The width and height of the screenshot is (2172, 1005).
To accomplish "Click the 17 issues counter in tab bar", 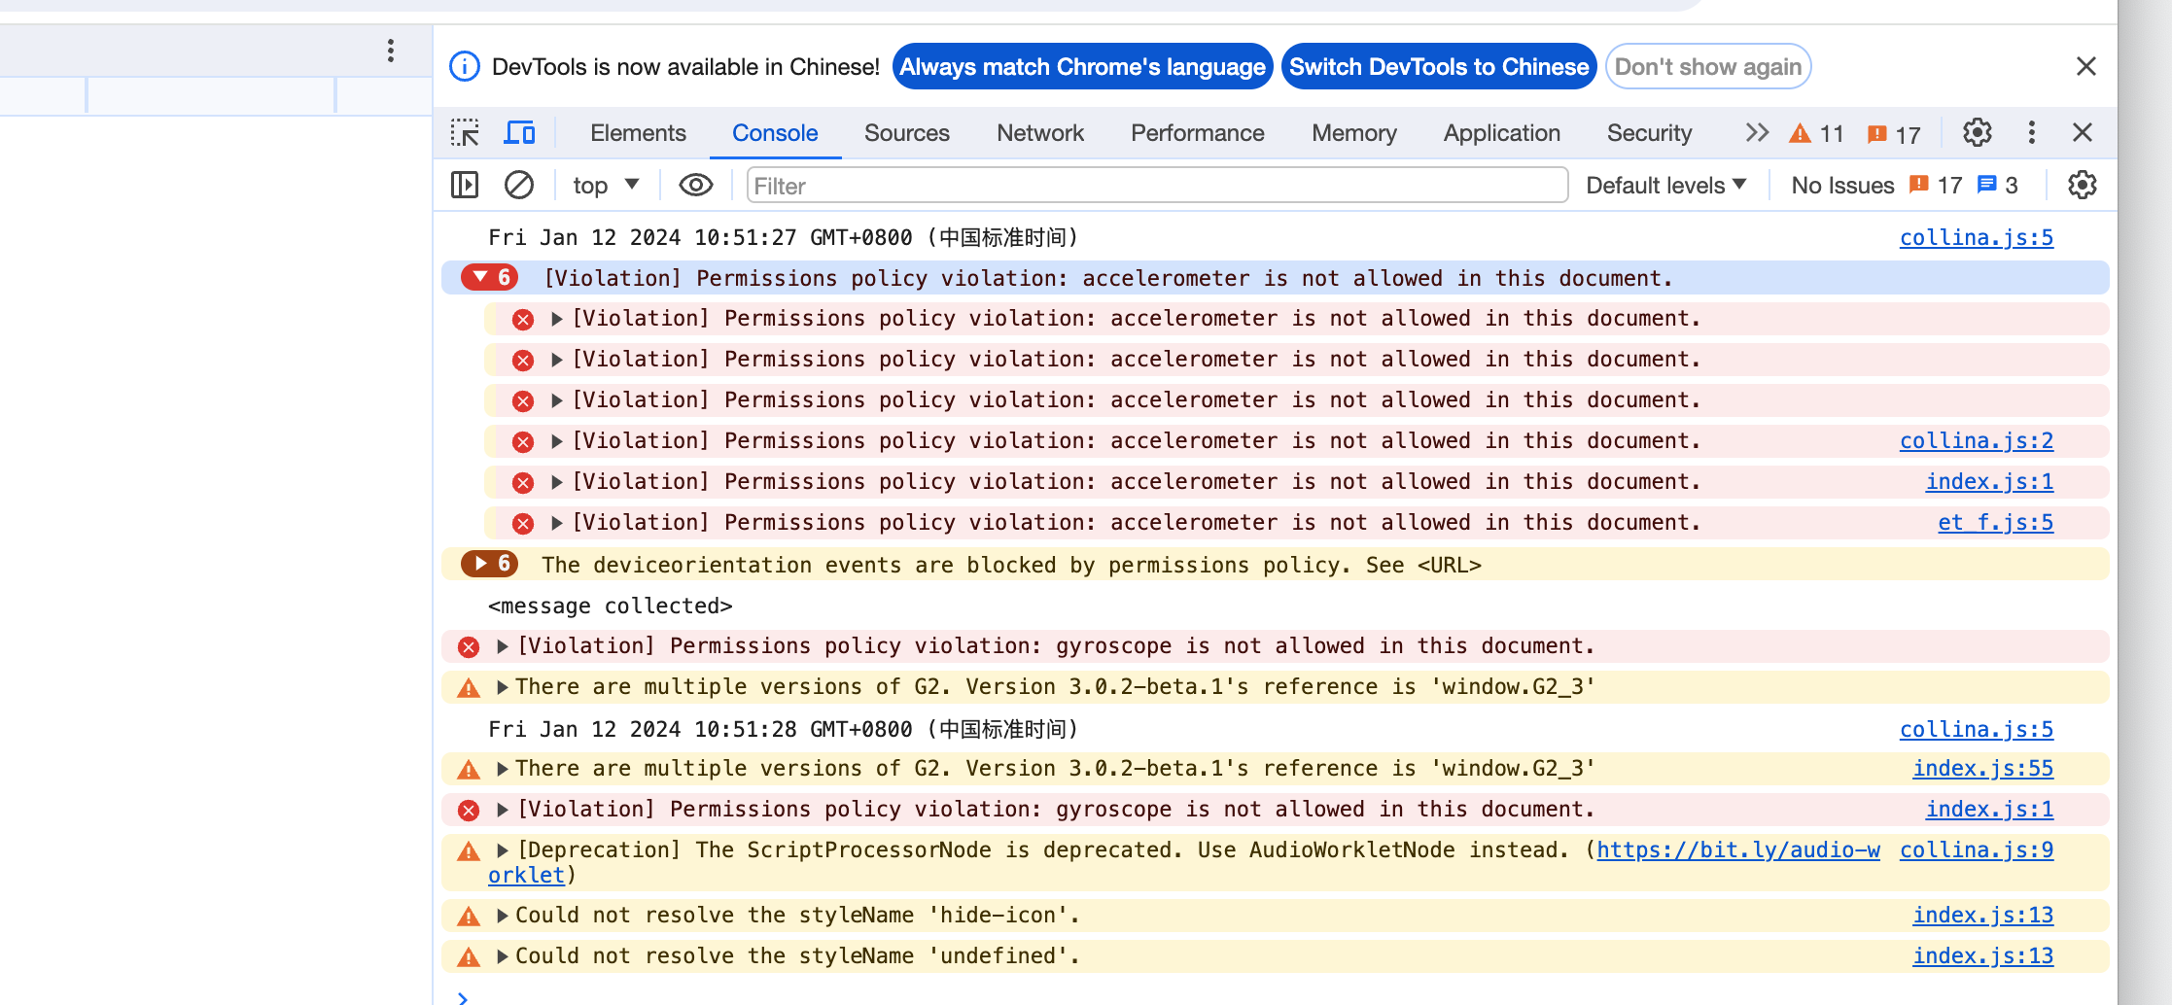I will [1894, 134].
